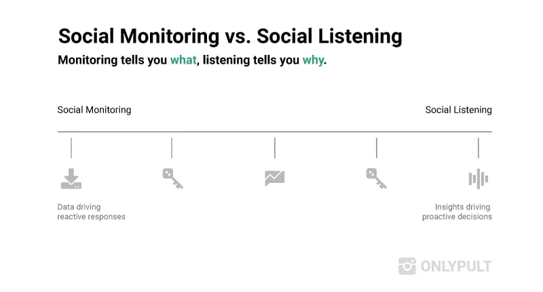Click the "Data driving reactive responses" caption
This screenshot has width=543, height=292.
91,212
